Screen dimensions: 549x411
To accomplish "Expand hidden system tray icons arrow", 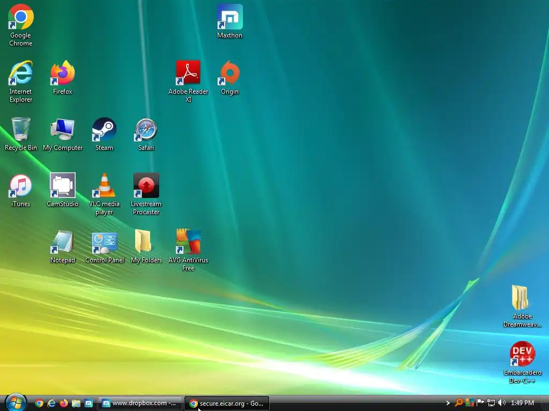I will (x=448, y=403).
